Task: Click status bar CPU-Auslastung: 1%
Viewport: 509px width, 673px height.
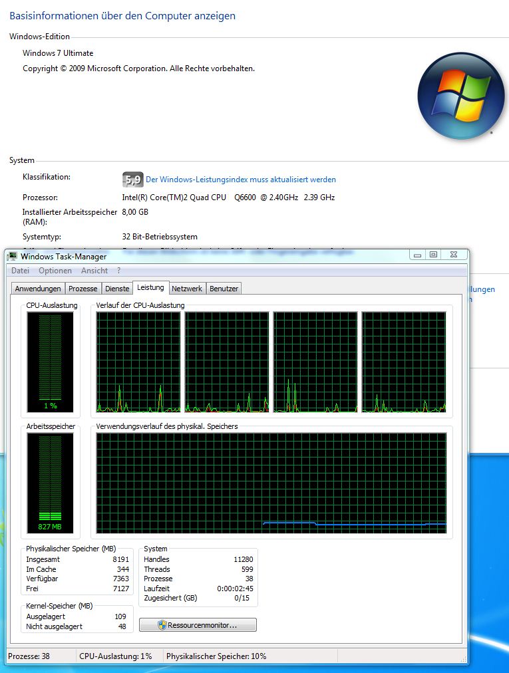Action: (116, 656)
